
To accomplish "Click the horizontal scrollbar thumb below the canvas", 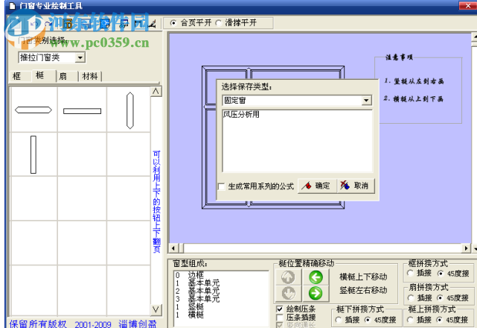I will tap(181, 248).
